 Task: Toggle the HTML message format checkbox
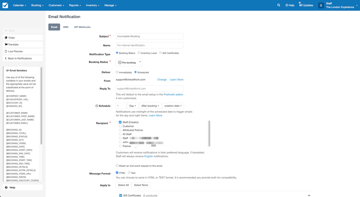point(117,173)
